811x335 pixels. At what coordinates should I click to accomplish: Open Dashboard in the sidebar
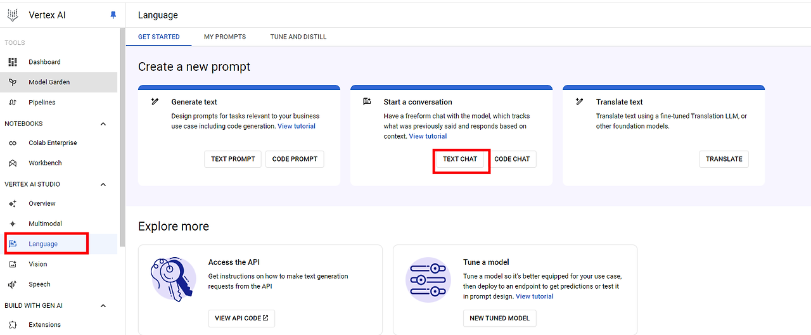coord(58,62)
